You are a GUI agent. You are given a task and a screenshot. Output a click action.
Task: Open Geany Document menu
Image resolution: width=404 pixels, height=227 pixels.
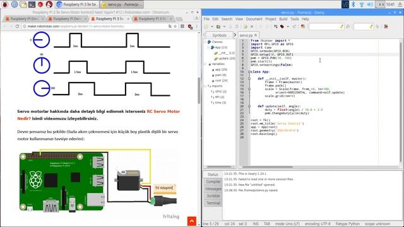254,19
